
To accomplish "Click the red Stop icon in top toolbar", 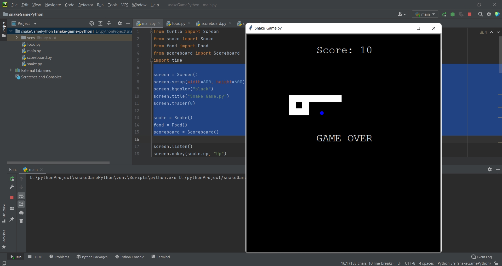I will pyautogui.click(x=470, y=14).
